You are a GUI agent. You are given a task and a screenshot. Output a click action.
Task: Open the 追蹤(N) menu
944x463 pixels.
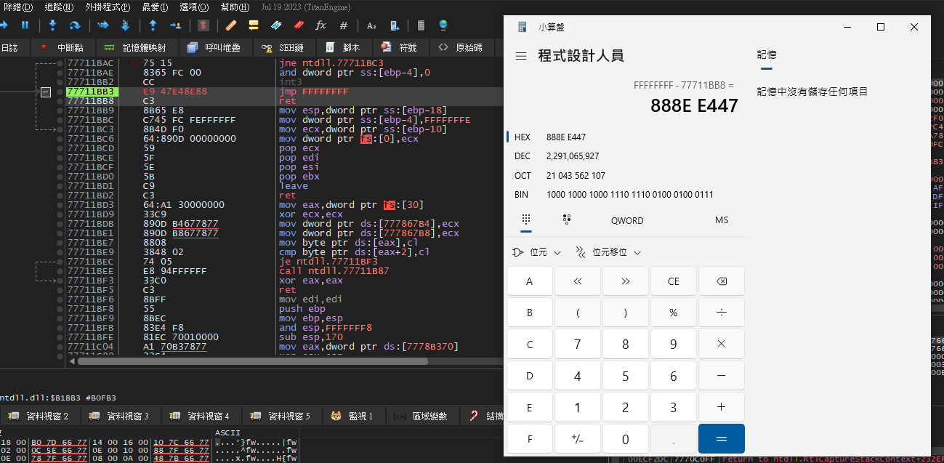pos(59,7)
